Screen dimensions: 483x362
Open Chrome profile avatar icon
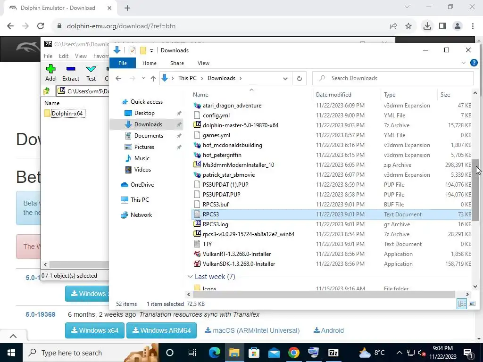coord(458,26)
